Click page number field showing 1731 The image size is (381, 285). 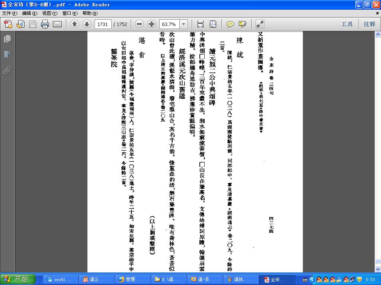(103, 24)
